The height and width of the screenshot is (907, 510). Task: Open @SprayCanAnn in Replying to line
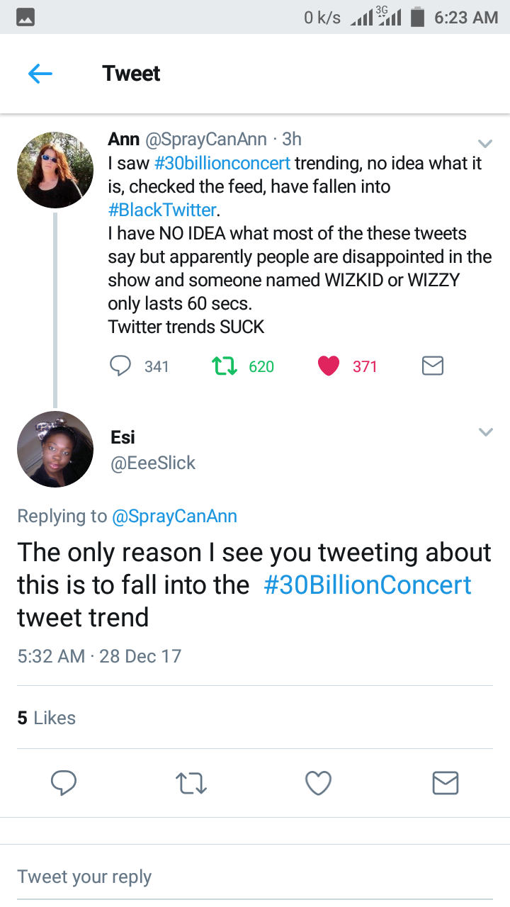coord(174,516)
